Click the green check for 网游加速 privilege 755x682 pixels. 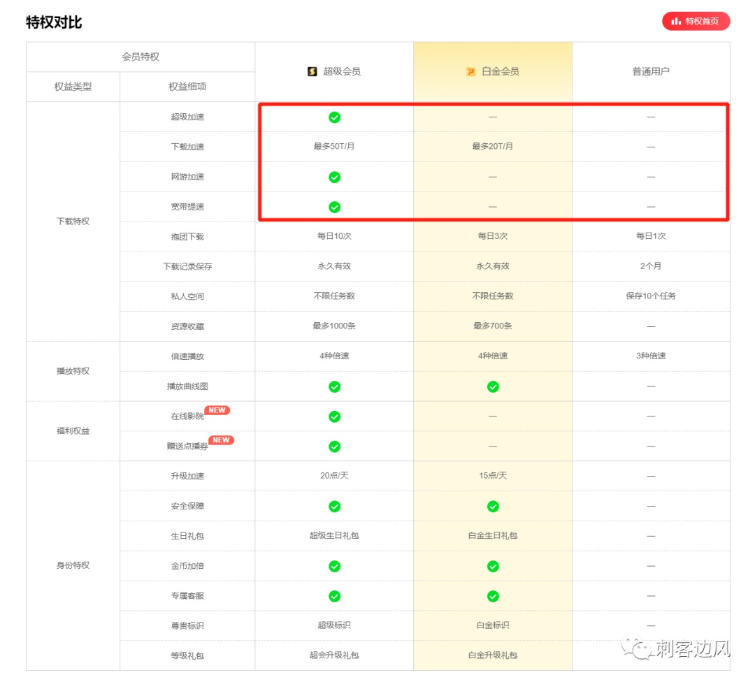coord(334,177)
